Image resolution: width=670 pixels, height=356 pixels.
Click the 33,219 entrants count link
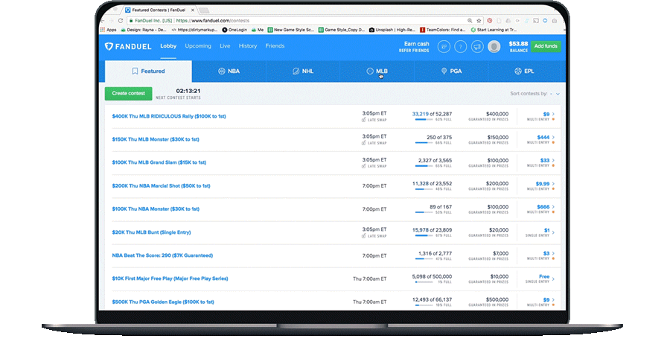(420, 114)
